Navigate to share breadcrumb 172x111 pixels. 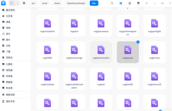[57, 3]
